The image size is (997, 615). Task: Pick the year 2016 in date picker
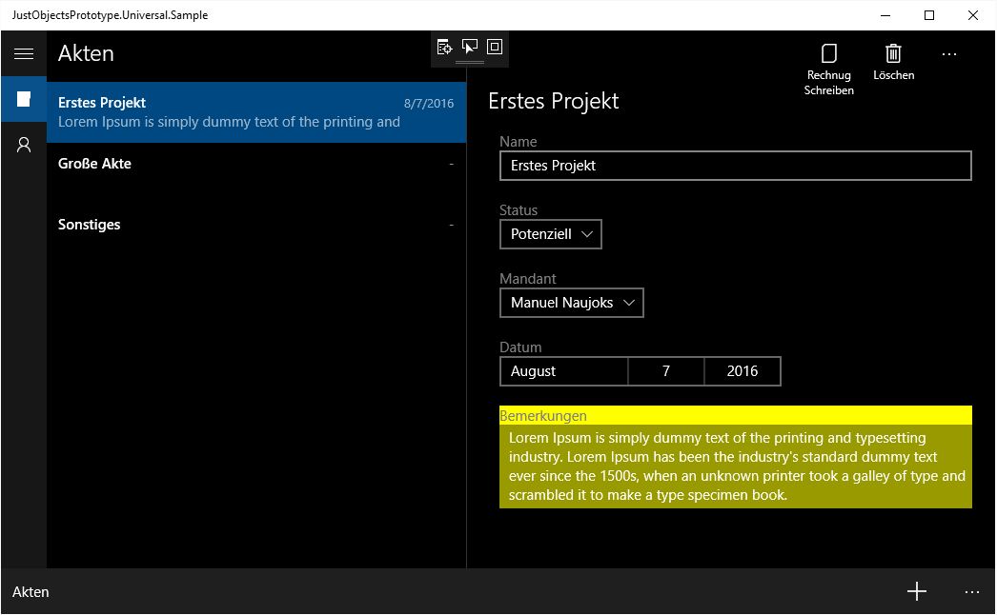(x=742, y=371)
